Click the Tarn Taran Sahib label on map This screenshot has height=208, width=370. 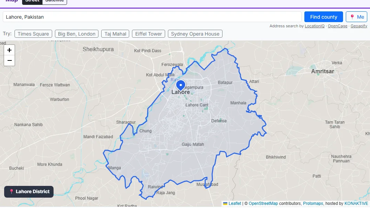click(x=335, y=124)
